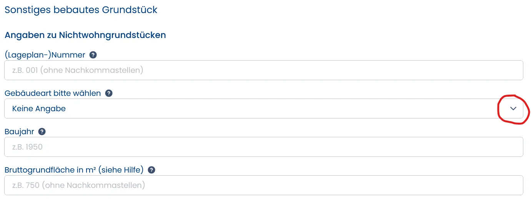Open help for Gebäudeart bitte wählen
The height and width of the screenshot is (204, 531).
(109, 93)
